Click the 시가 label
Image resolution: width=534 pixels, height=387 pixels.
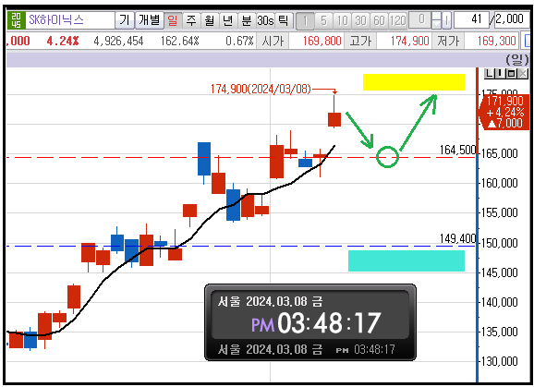point(273,42)
